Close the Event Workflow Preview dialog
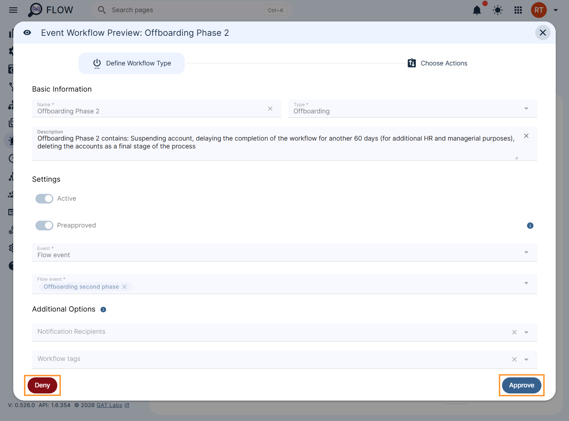This screenshot has height=421, width=569. 543,33
